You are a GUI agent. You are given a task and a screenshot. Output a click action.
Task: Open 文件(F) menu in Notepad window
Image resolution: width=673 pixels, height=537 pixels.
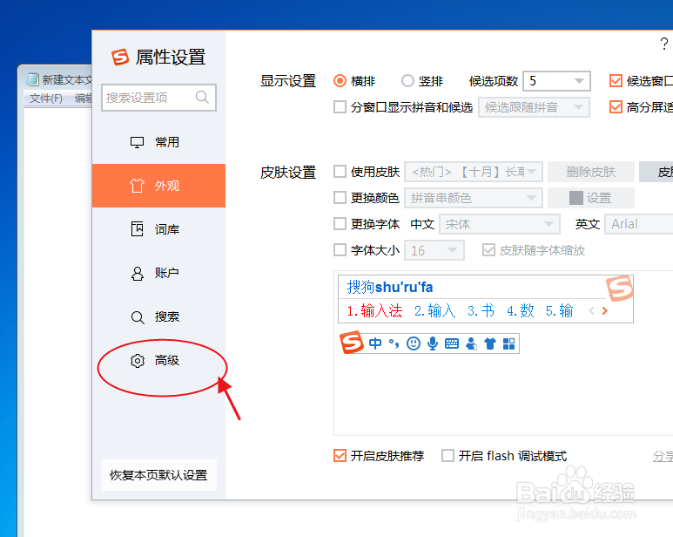45,98
